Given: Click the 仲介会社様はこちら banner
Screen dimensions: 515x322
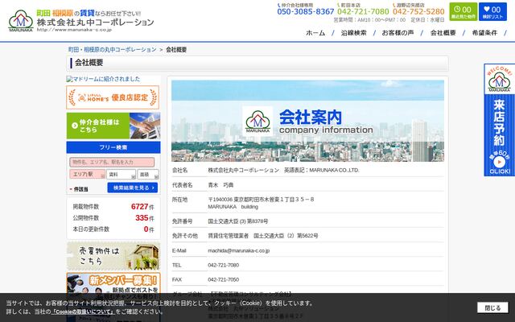Looking at the screenshot, I should pyautogui.click(x=113, y=126).
